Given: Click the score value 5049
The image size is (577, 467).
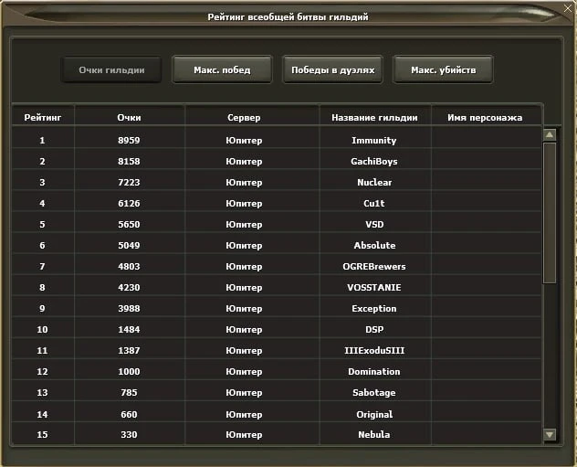Looking at the screenshot, I should [x=129, y=245].
